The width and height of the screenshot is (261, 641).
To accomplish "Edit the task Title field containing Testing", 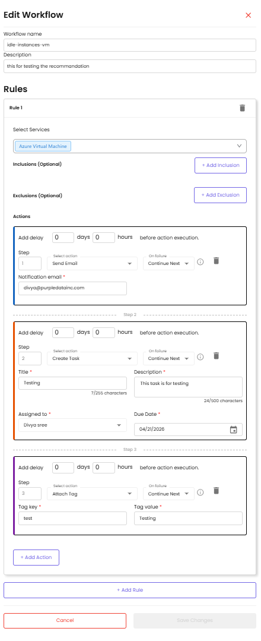I will (x=73, y=383).
